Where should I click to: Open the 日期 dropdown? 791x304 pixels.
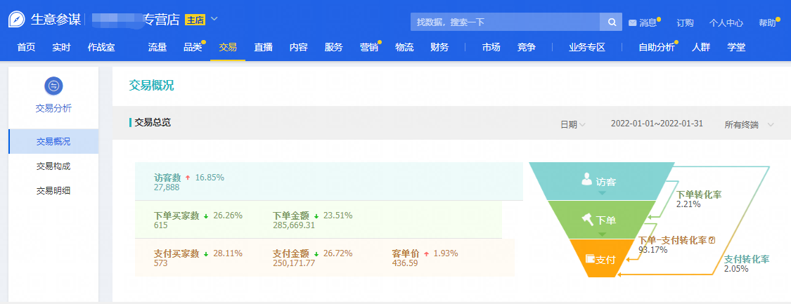(x=573, y=124)
